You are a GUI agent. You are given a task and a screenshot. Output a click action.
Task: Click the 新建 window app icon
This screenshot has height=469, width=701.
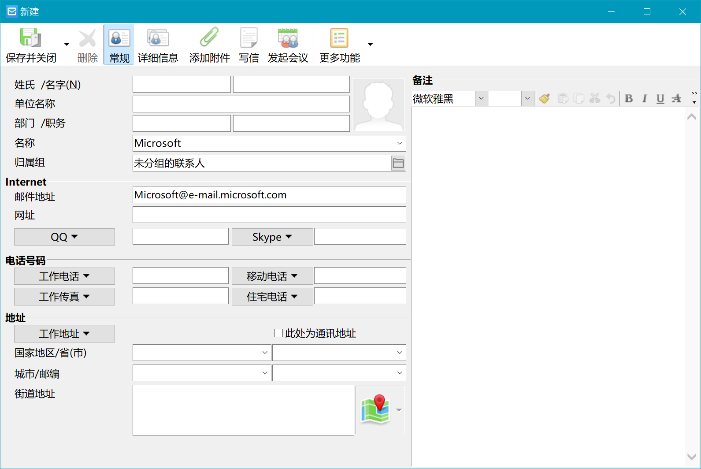(12, 11)
